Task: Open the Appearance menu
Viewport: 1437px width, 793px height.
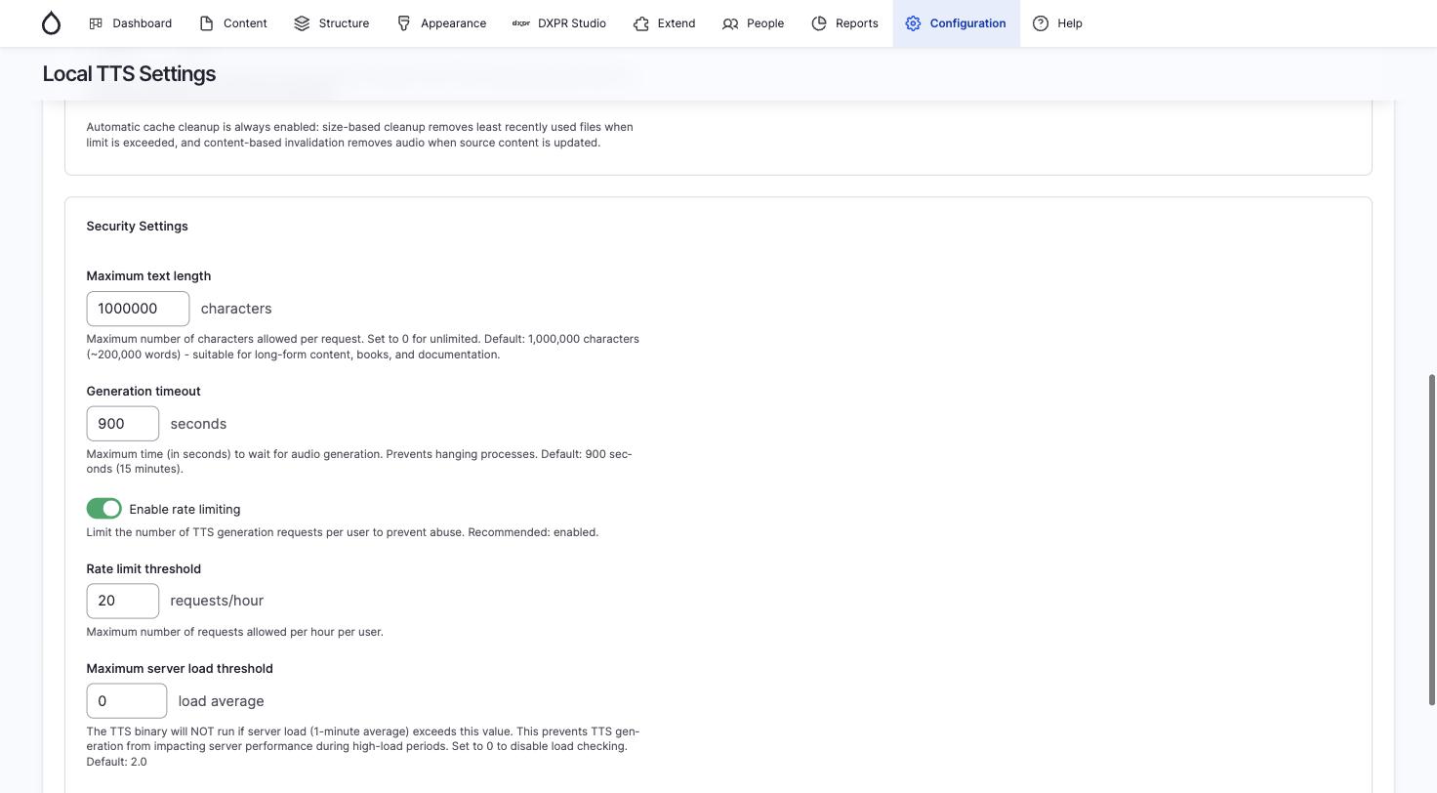Action: tap(441, 23)
